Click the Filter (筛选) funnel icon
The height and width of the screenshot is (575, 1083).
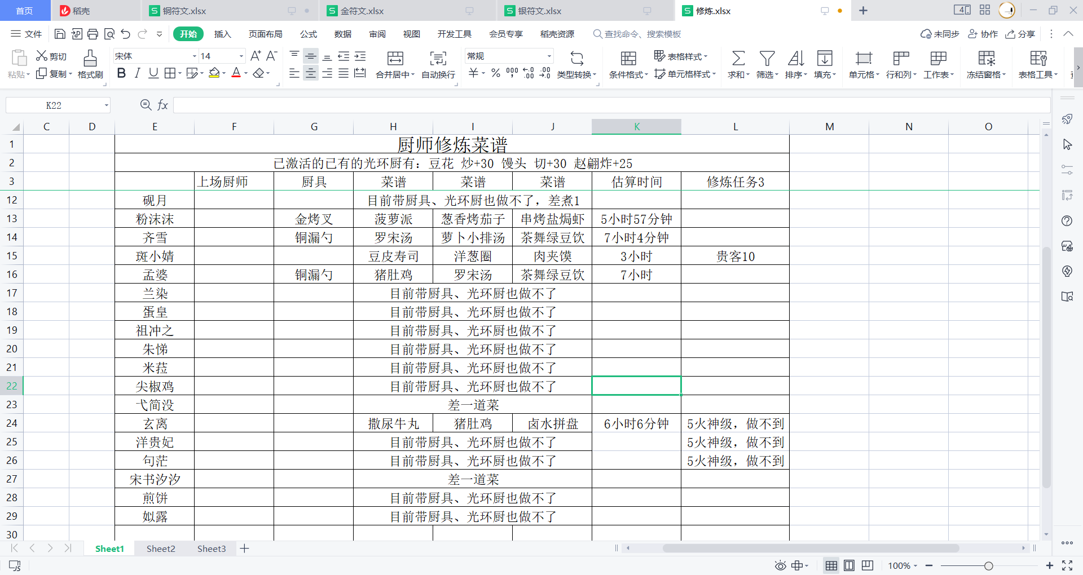(x=767, y=58)
